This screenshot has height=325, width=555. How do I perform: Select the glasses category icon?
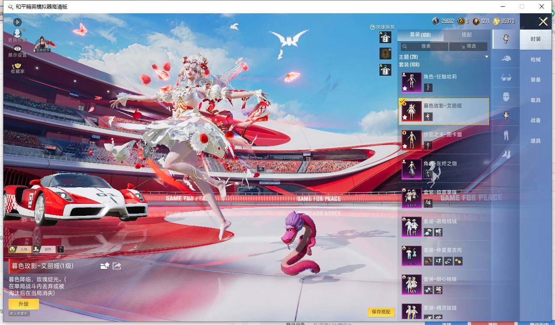click(x=506, y=78)
